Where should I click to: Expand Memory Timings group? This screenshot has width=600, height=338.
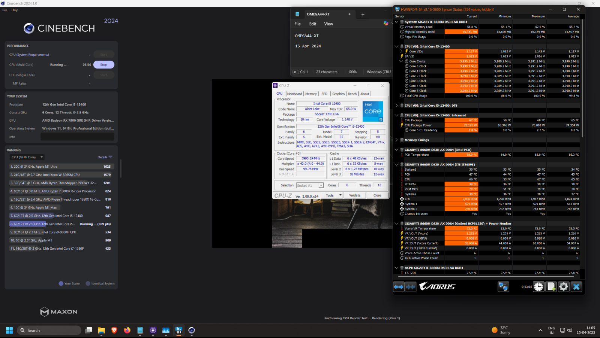(397, 140)
